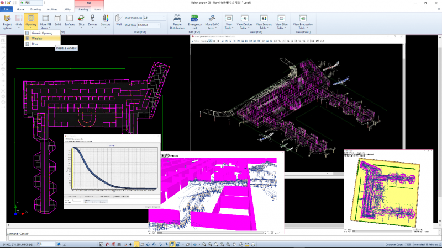Toggle the ortho mode status bar button

(x=136, y=245)
